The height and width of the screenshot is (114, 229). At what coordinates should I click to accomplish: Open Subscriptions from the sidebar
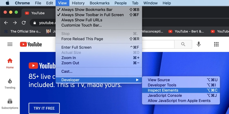pos(10,104)
